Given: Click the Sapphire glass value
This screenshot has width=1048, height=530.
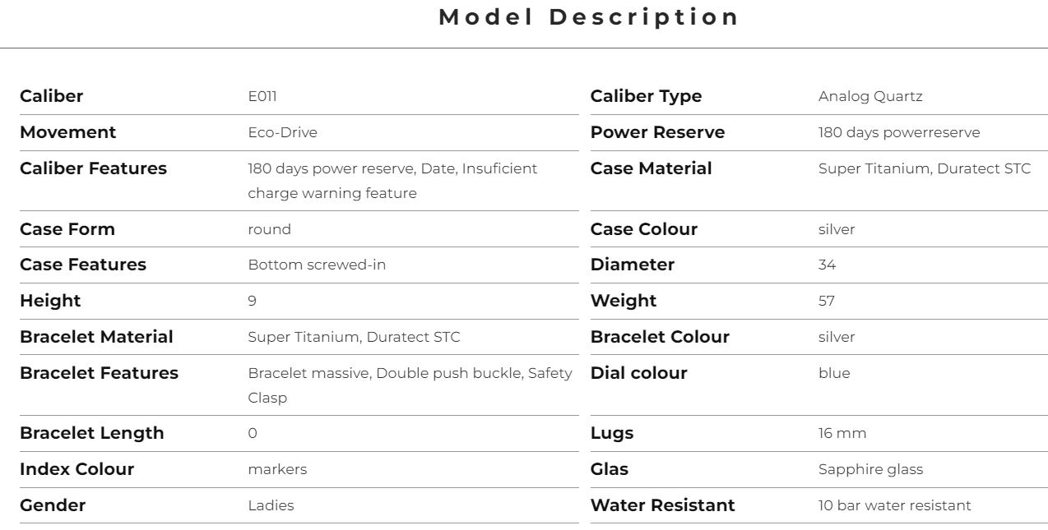Looking at the screenshot, I should coord(870,469).
